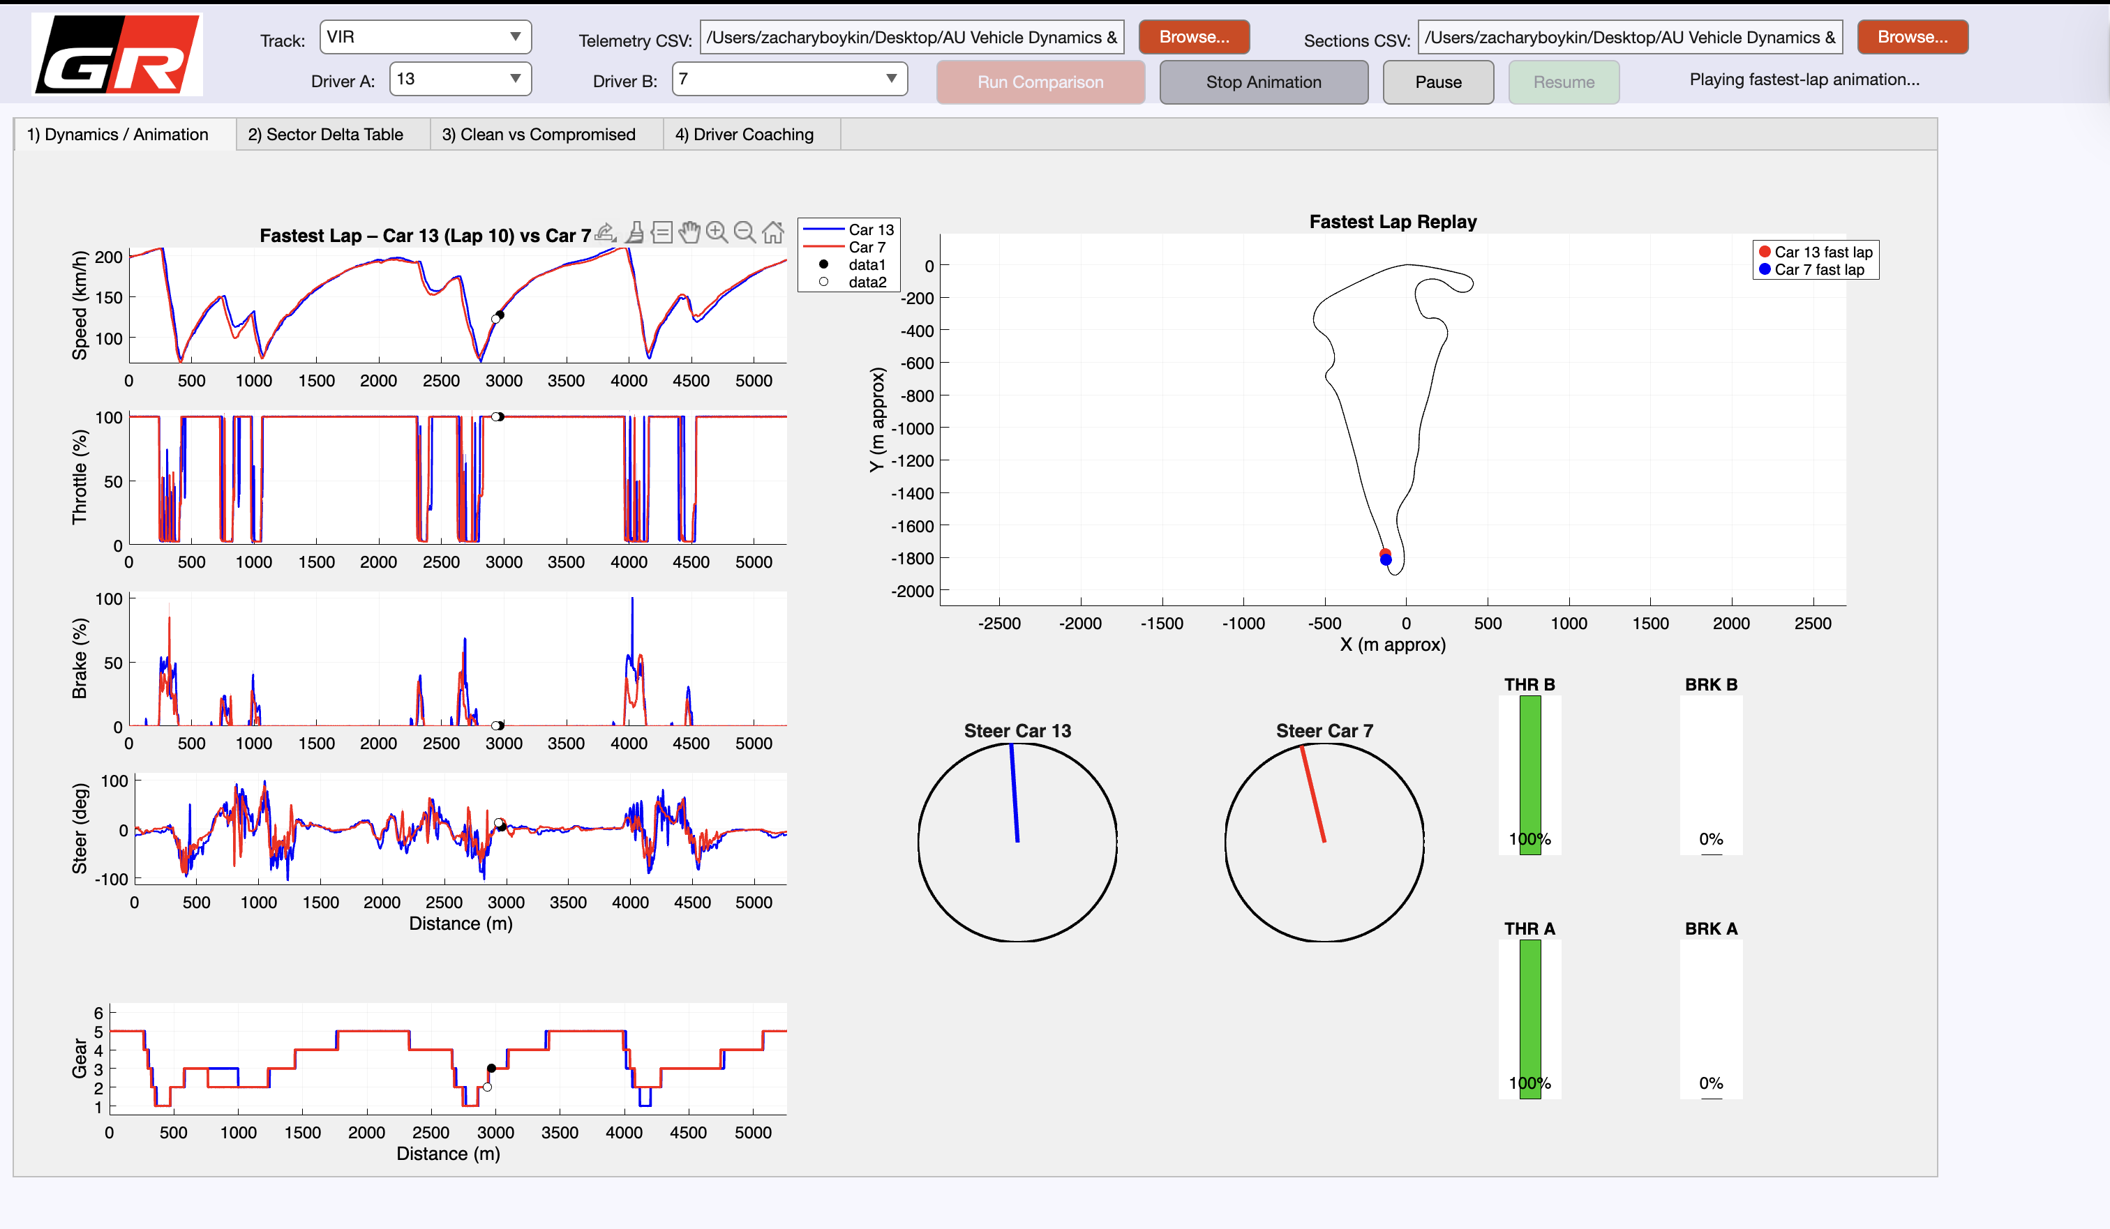
Task: Select the Zoom In magnifier
Action: click(x=717, y=233)
